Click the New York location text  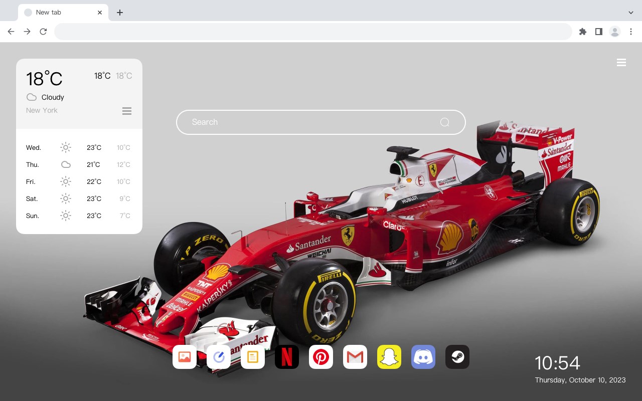(x=42, y=110)
